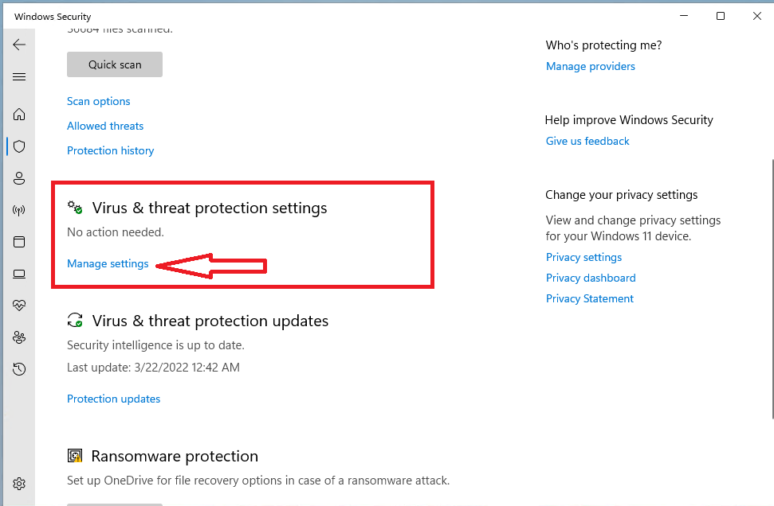Screen dimensions: 774x506
Task: Open Account protection person icon
Action: click(19, 178)
